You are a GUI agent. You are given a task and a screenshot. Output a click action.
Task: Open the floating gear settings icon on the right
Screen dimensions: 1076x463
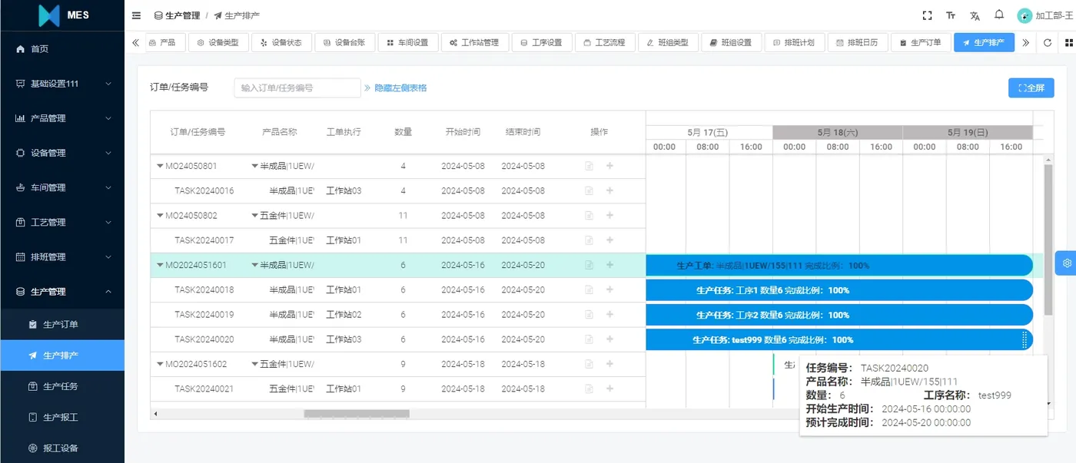(x=1066, y=263)
